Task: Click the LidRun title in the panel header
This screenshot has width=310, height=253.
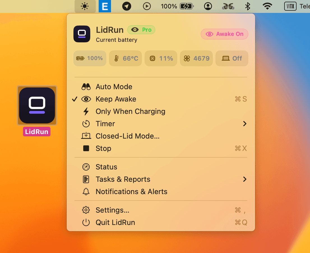Action: click(110, 30)
